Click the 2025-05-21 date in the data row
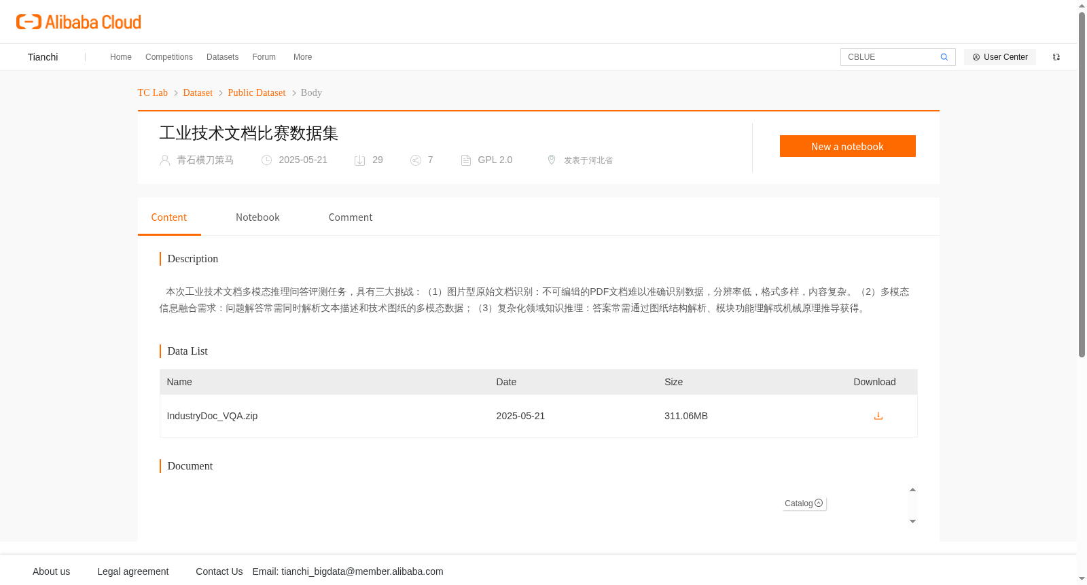This screenshot has height=585, width=1087. (520, 416)
